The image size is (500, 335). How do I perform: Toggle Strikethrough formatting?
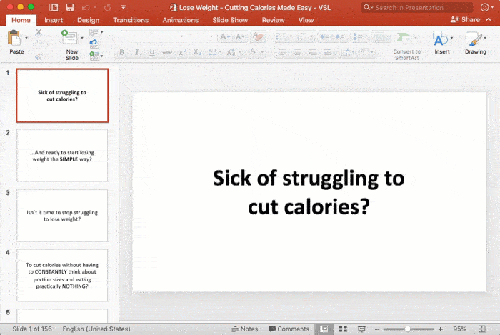pos(167,52)
